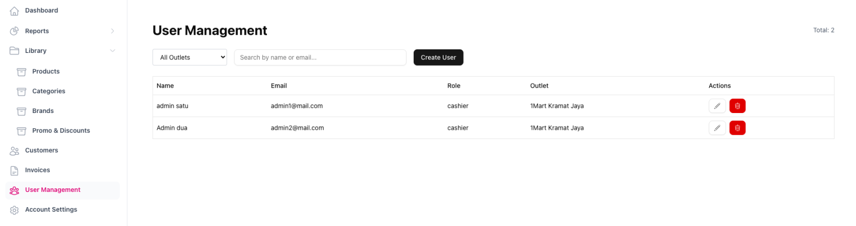The height and width of the screenshot is (226, 856).
Task: Click the Customers people icon in sidebar
Action: (14, 151)
